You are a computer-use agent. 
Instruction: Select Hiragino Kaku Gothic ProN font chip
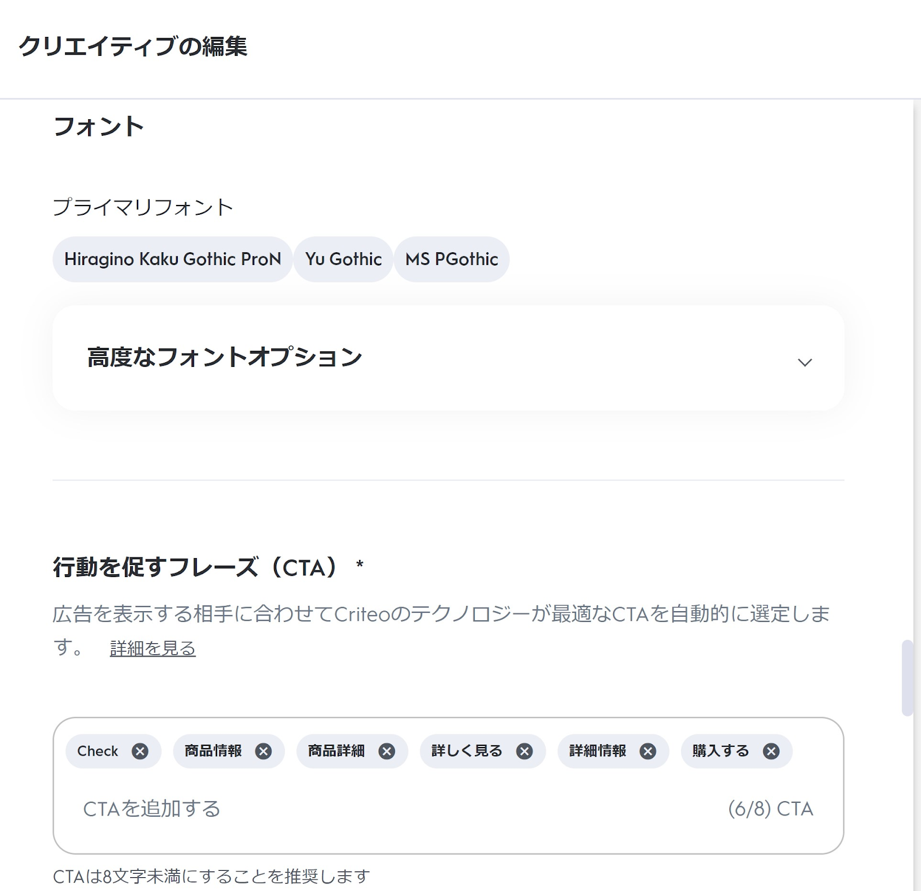pyautogui.click(x=173, y=259)
